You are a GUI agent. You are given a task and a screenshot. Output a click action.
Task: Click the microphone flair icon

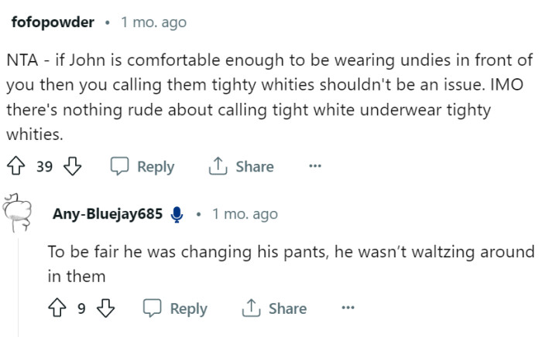pos(177,215)
